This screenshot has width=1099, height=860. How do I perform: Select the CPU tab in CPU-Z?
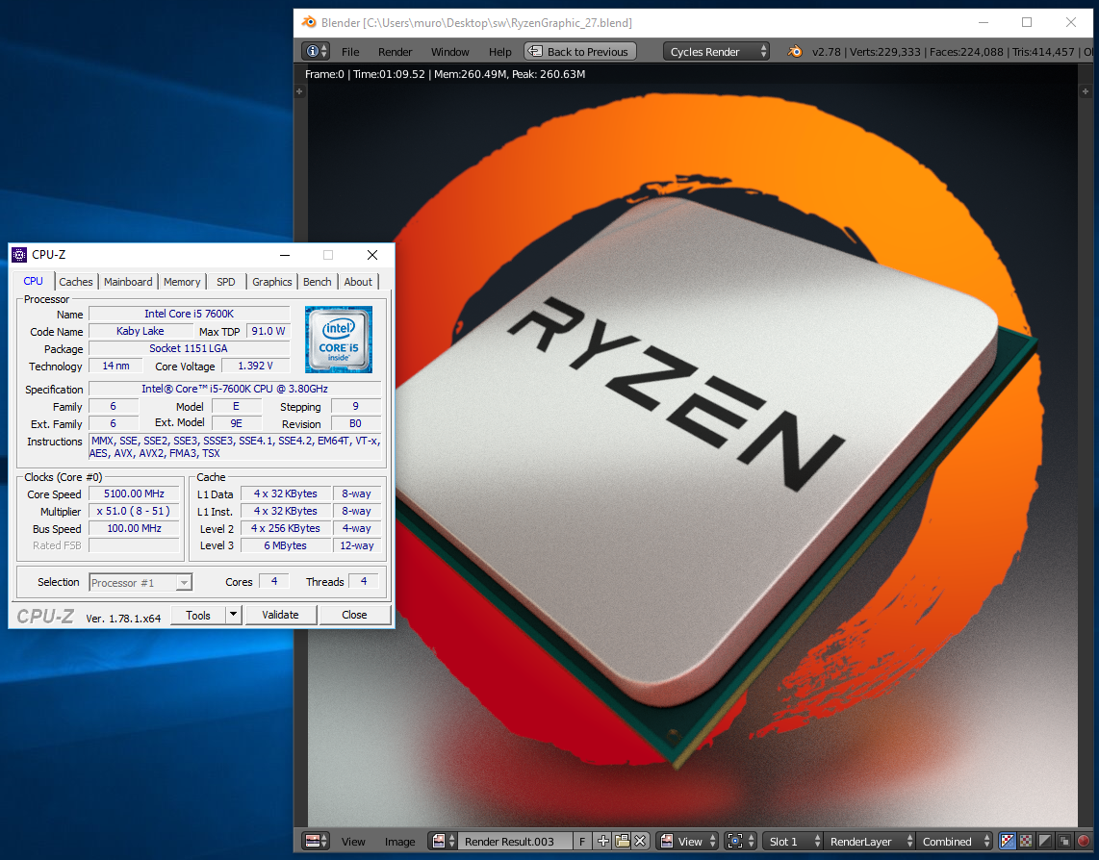[x=33, y=281]
